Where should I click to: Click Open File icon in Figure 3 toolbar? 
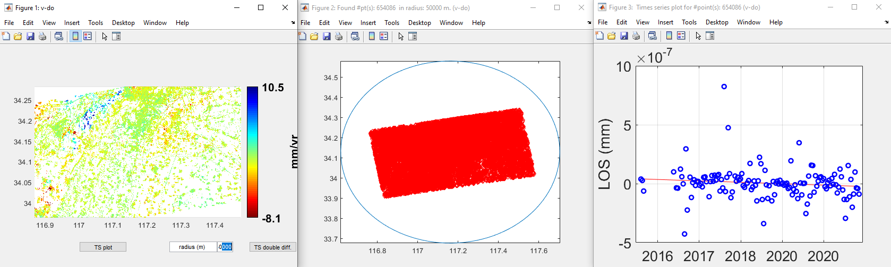point(612,36)
